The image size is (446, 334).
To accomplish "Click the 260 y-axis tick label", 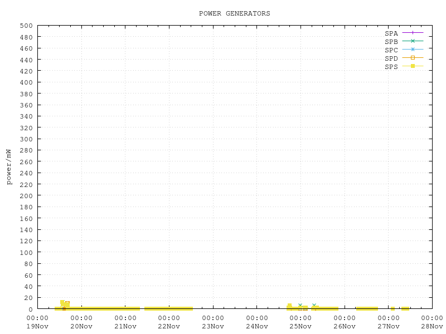I will [26, 161].
